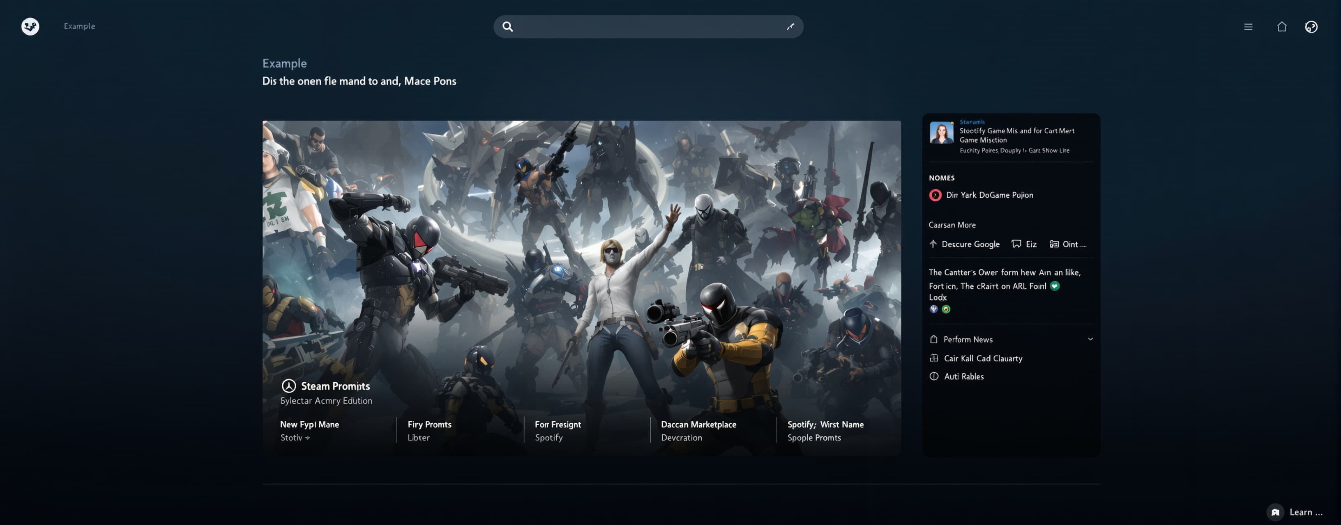The height and width of the screenshot is (525, 1341).
Task: Click The Cantter's Ower paragraph text
Action: point(1005,284)
